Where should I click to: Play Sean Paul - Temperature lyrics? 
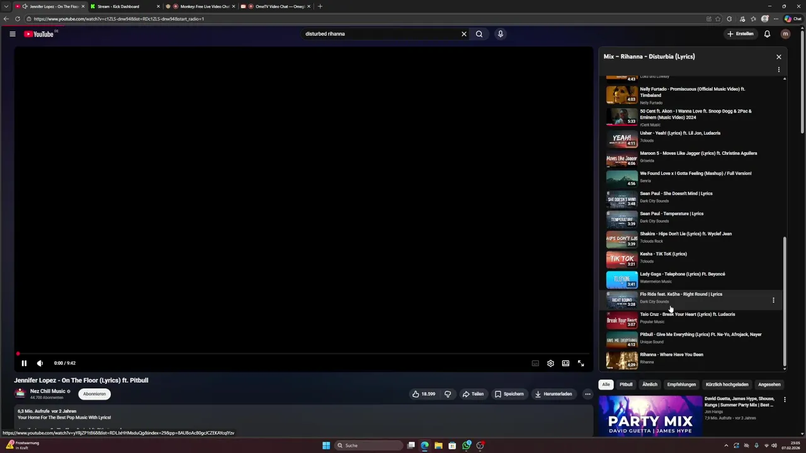(x=693, y=218)
